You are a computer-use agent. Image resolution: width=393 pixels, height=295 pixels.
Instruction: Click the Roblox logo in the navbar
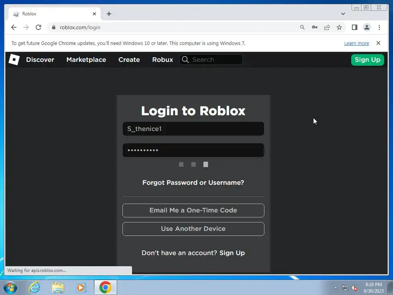(x=14, y=60)
